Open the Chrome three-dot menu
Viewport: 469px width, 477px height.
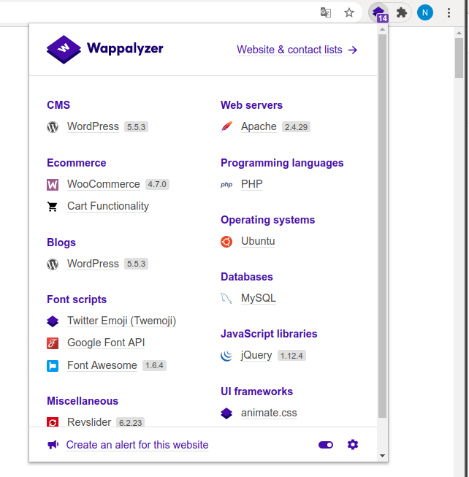(449, 12)
